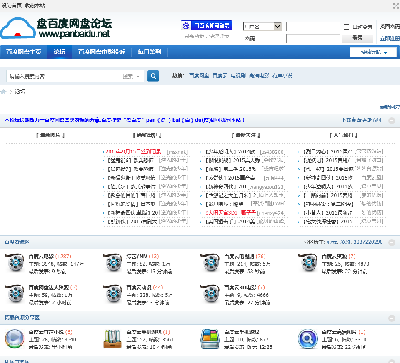Open 综艺/MV film reel icon
The width and height of the screenshot is (400, 363).
pyautogui.click(x=112, y=263)
